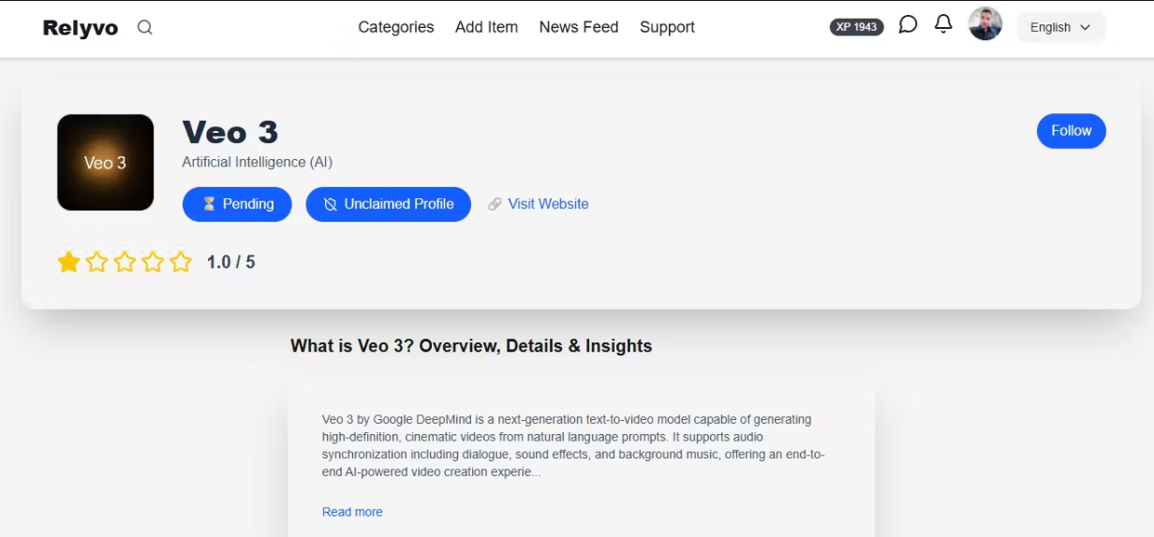Click the Relyvo logo
The height and width of the screenshot is (537, 1154).
coord(81,28)
